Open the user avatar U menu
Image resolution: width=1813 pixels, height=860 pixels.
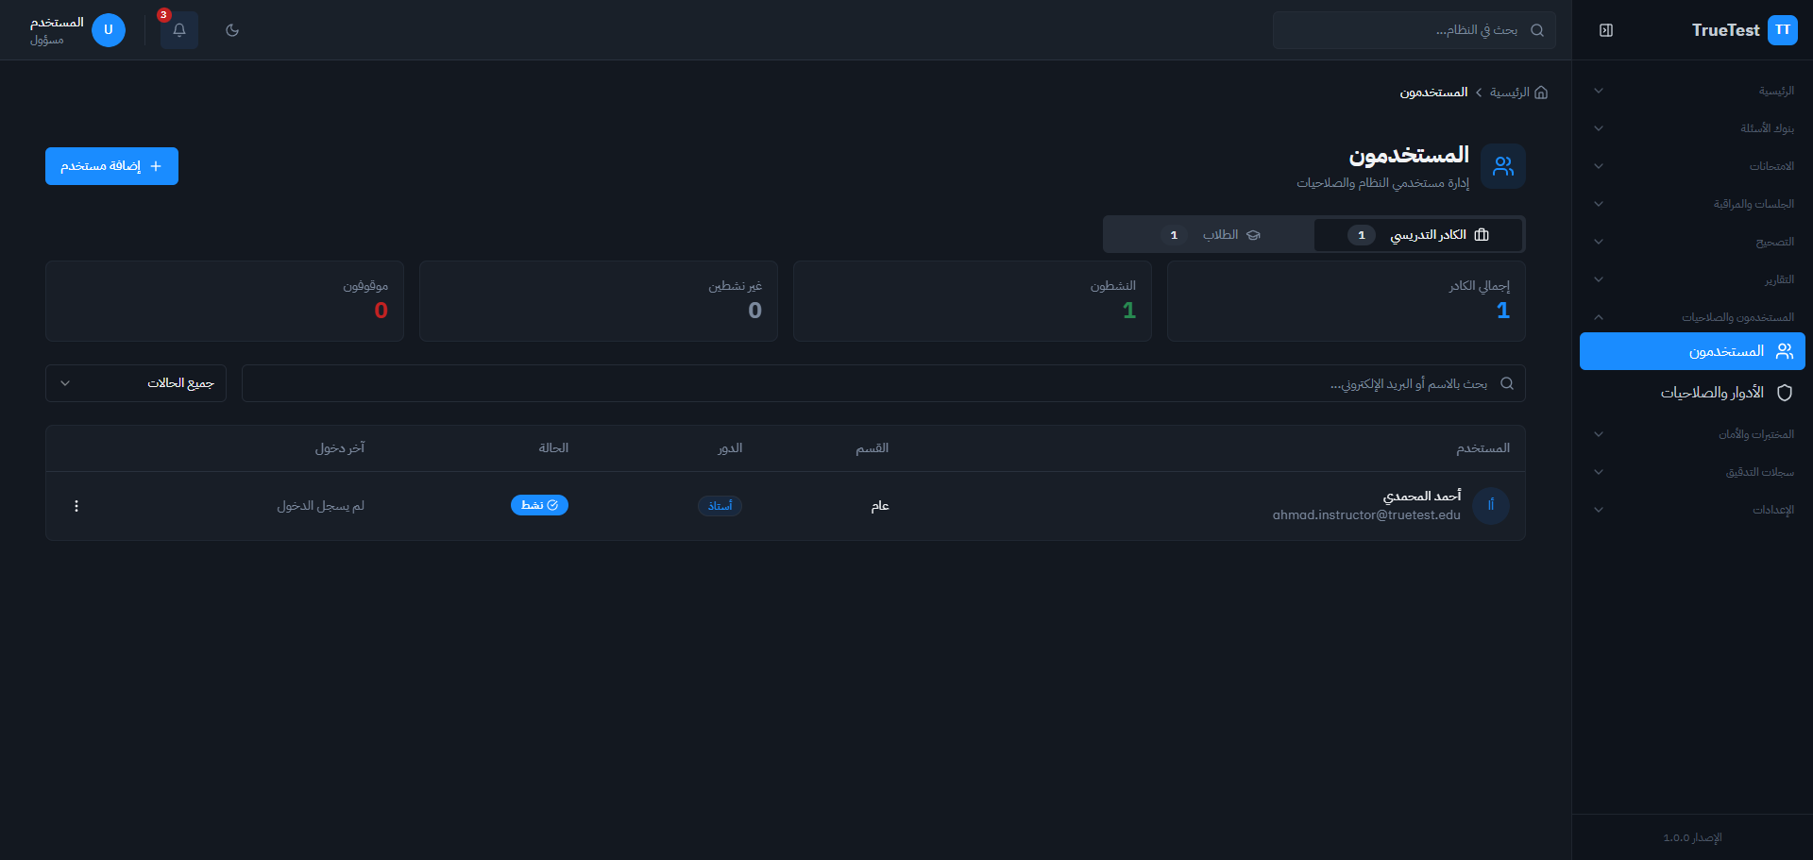point(109,30)
